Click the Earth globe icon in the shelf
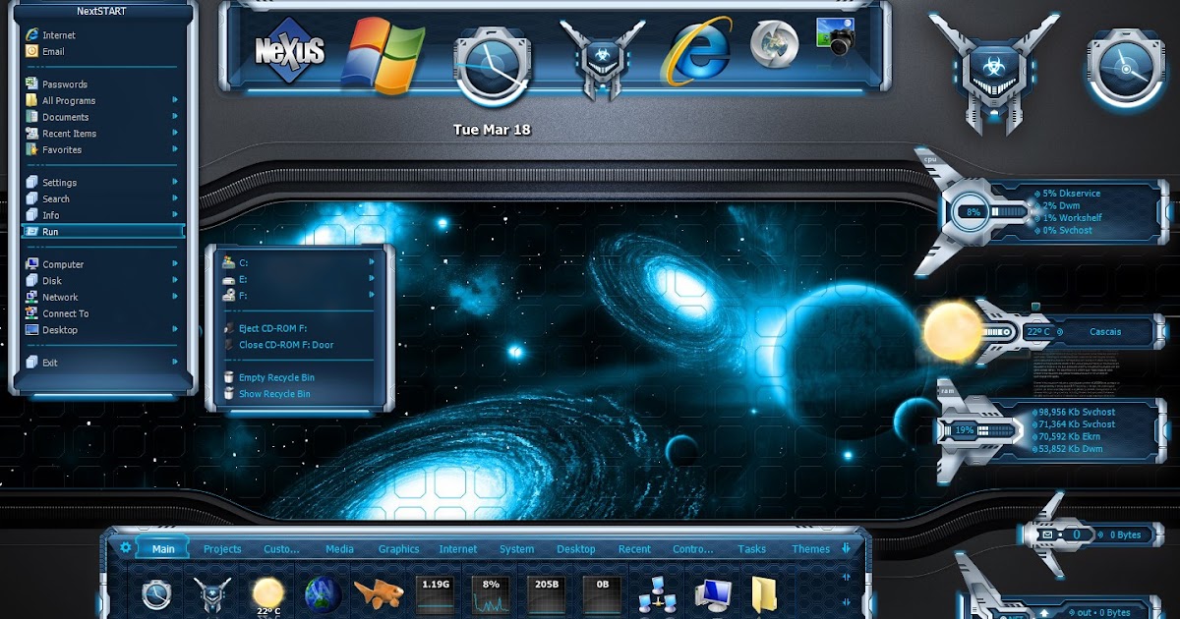 [323, 595]
